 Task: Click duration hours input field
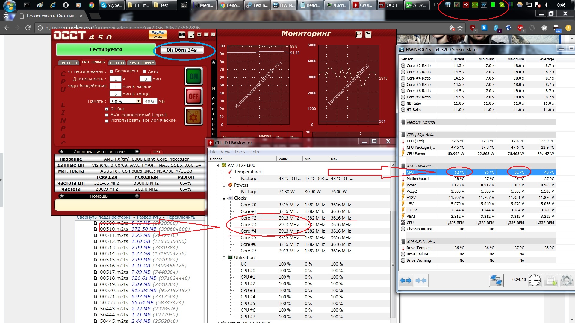click(x=115, y=79)
